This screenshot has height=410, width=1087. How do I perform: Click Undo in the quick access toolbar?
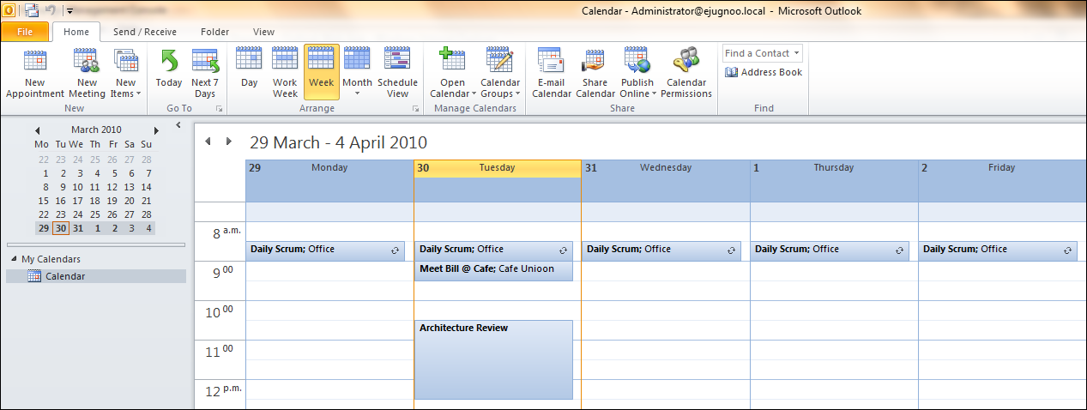pos(51,10)
